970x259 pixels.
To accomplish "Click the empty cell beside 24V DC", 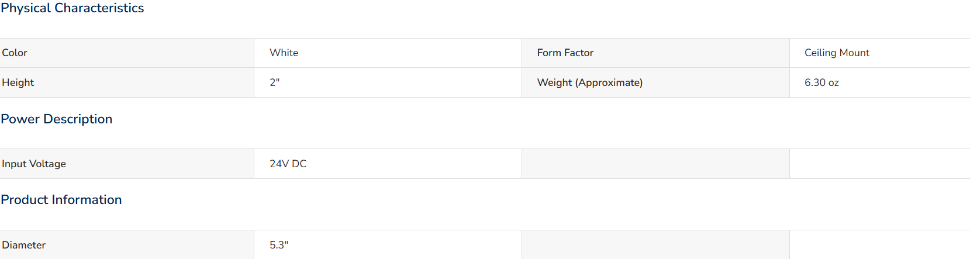I will pyautogui.click(x=655, y=164).
